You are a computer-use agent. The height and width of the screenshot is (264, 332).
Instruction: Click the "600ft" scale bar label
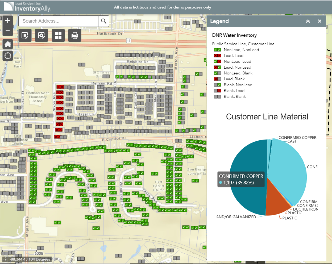click(39, 253)
